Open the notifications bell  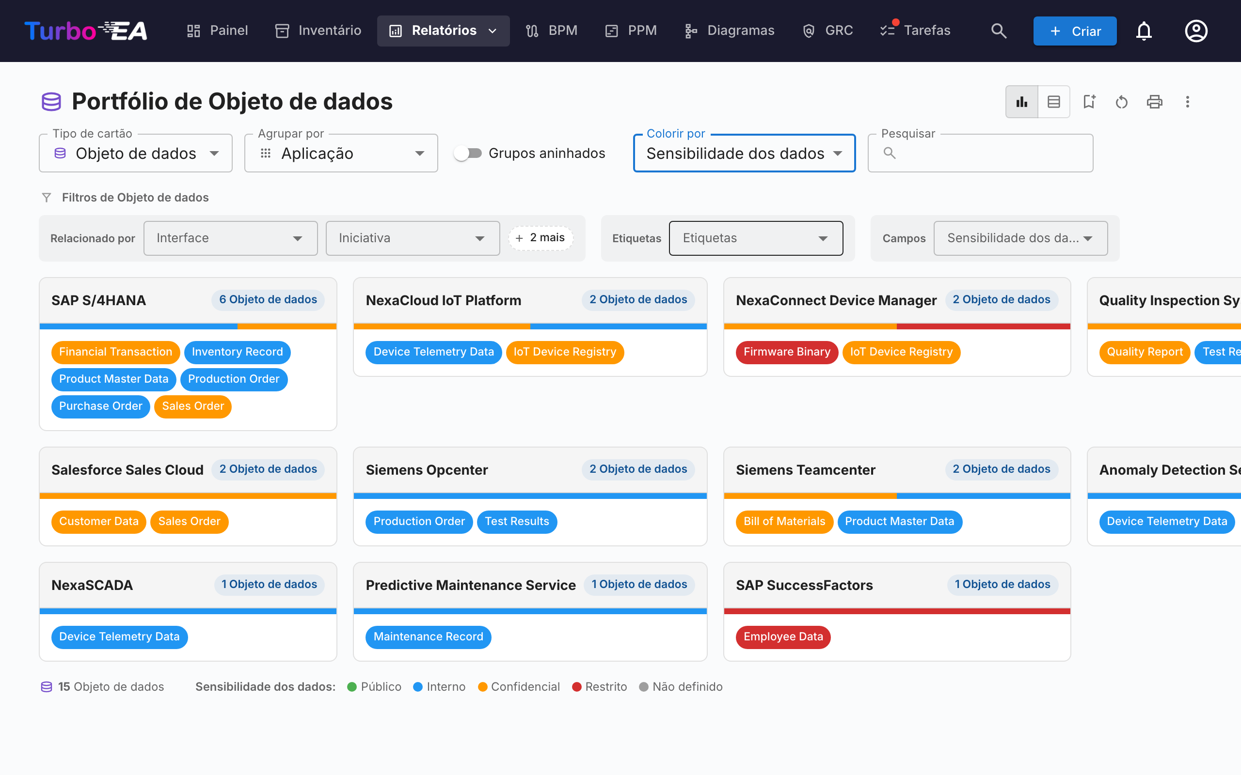click(x=1144, y=31)
